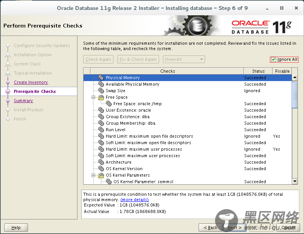Viewport: 304px width, 234px height.
Task: Click gear icon beside Hard Limit open file descriptors
Action: pos(101,136)
